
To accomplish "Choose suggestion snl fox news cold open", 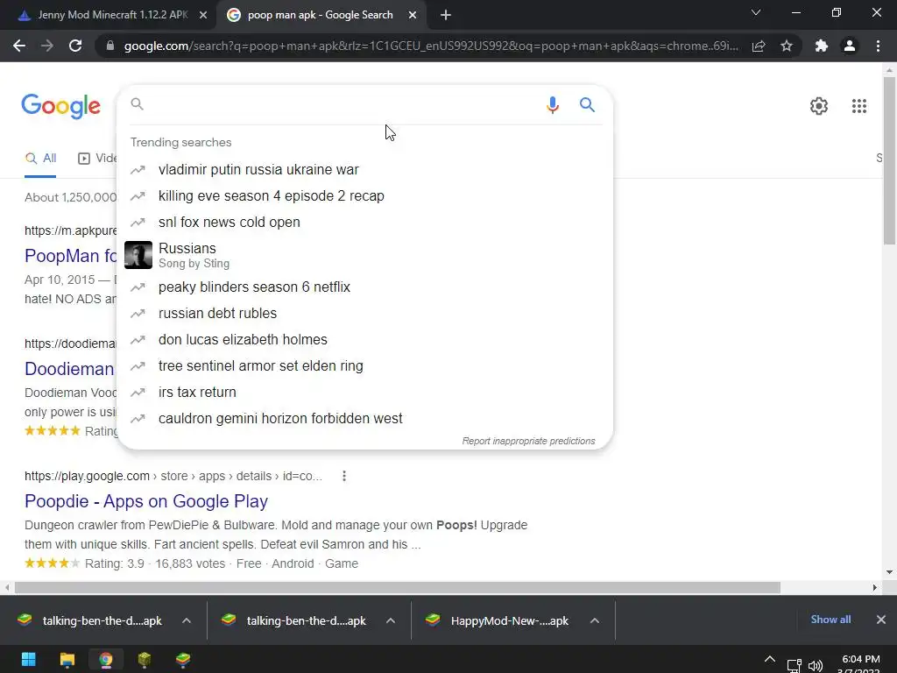I will click(364, 222).
